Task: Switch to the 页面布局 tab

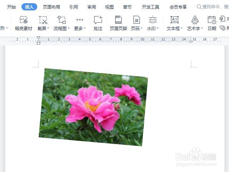Action: pyautogui.click(x=52, y=7)
